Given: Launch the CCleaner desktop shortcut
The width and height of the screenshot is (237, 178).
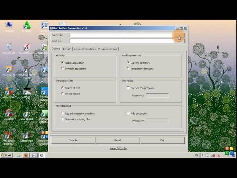Looking at the screenshot, I should (x=9, y=115).
